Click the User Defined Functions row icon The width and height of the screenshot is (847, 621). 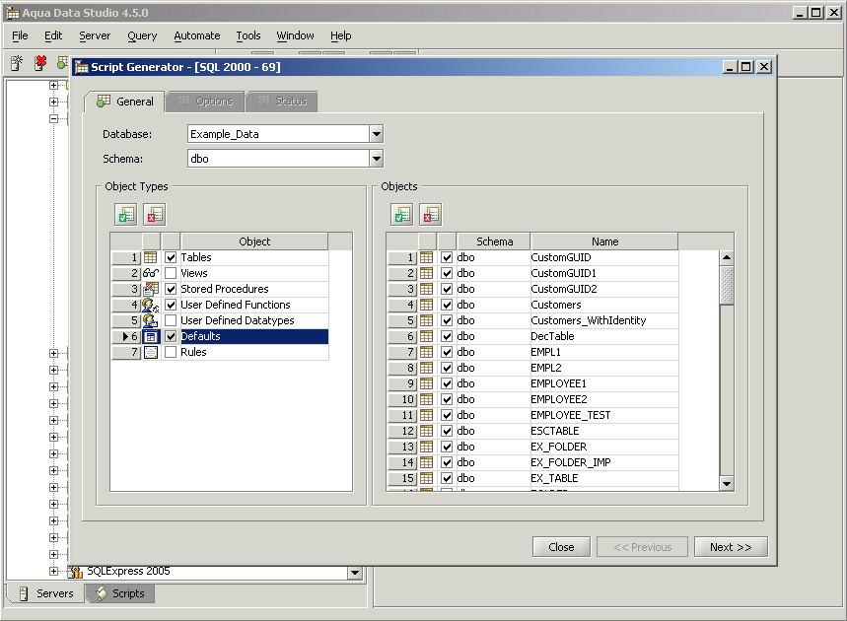pyautogui.click(x=151, y=305)
